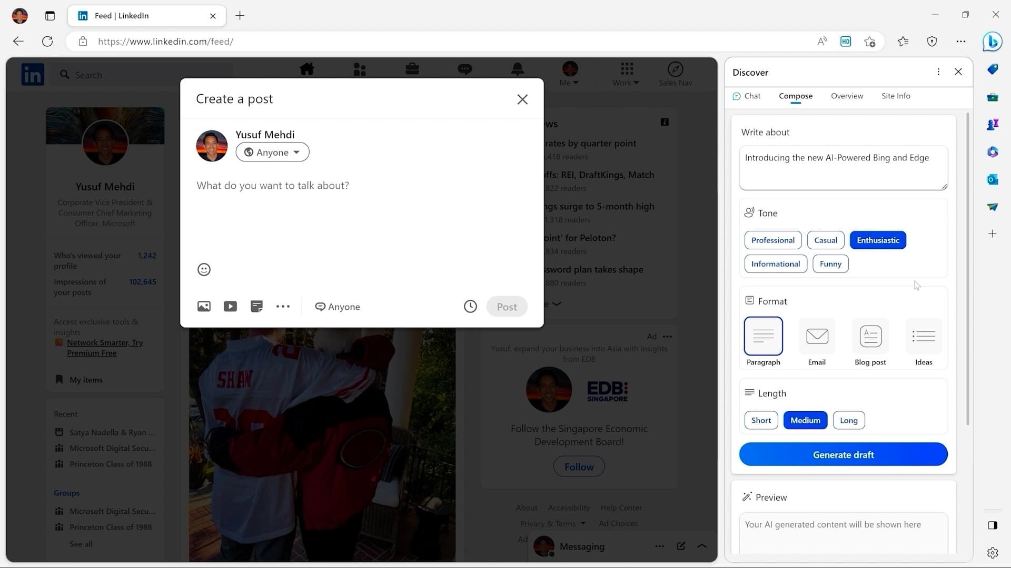Enable the Funny tone option
Image resolution: width=1011 pixels, height=568 pixels.
831,263
